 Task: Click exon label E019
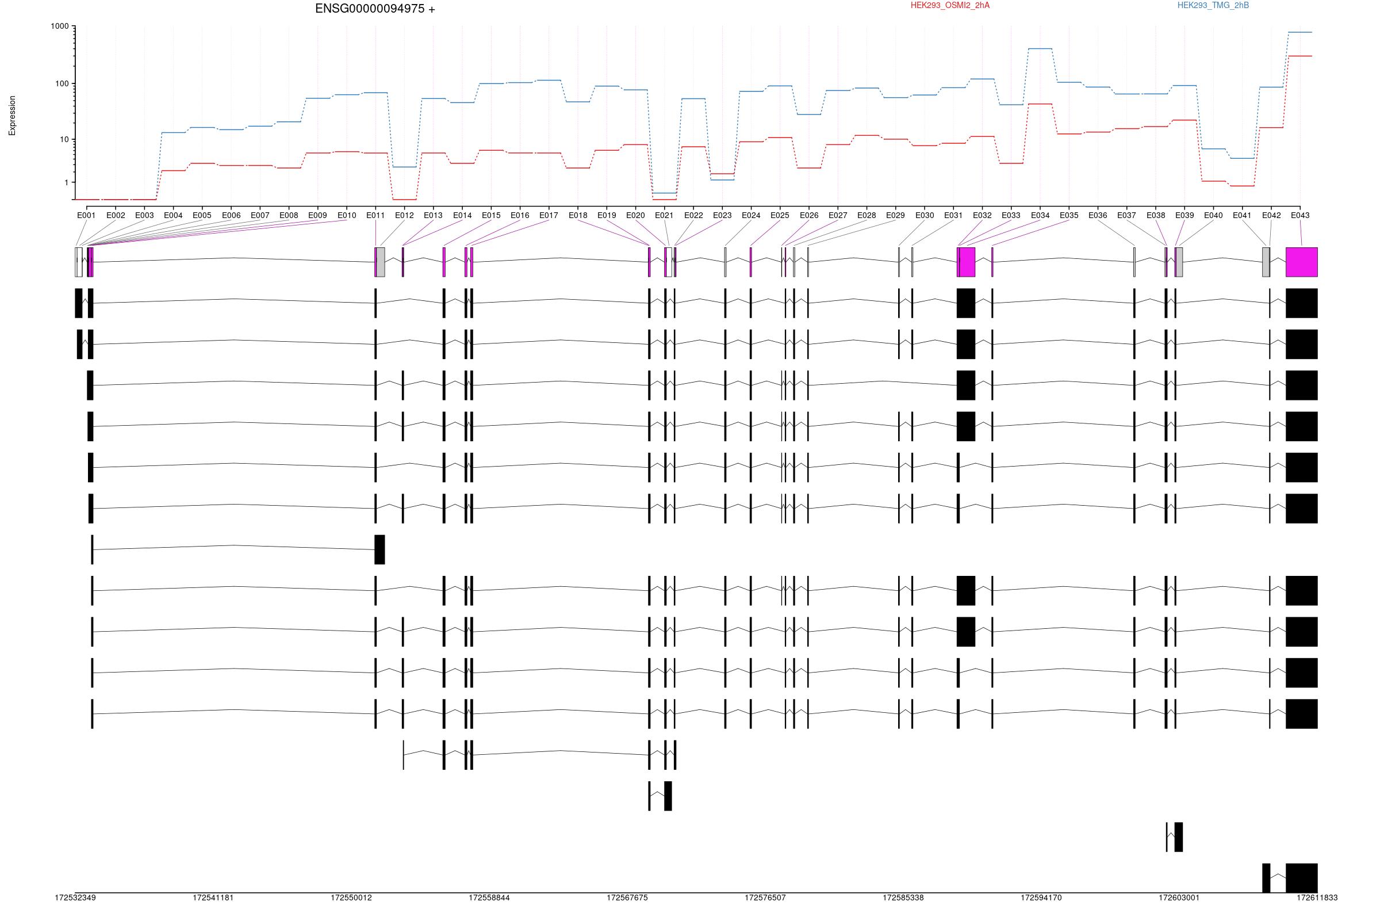point(607,215)
